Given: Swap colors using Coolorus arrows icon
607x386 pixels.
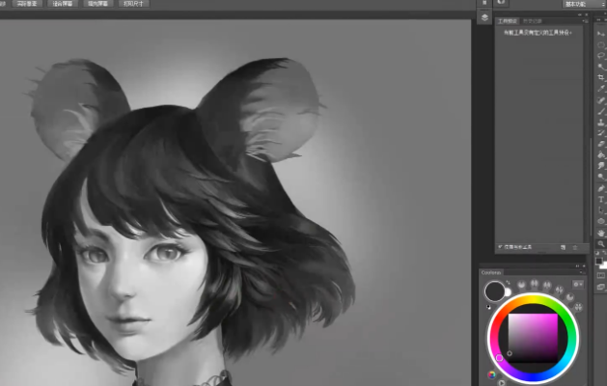Looking at the screenshot, I should 508,284.
